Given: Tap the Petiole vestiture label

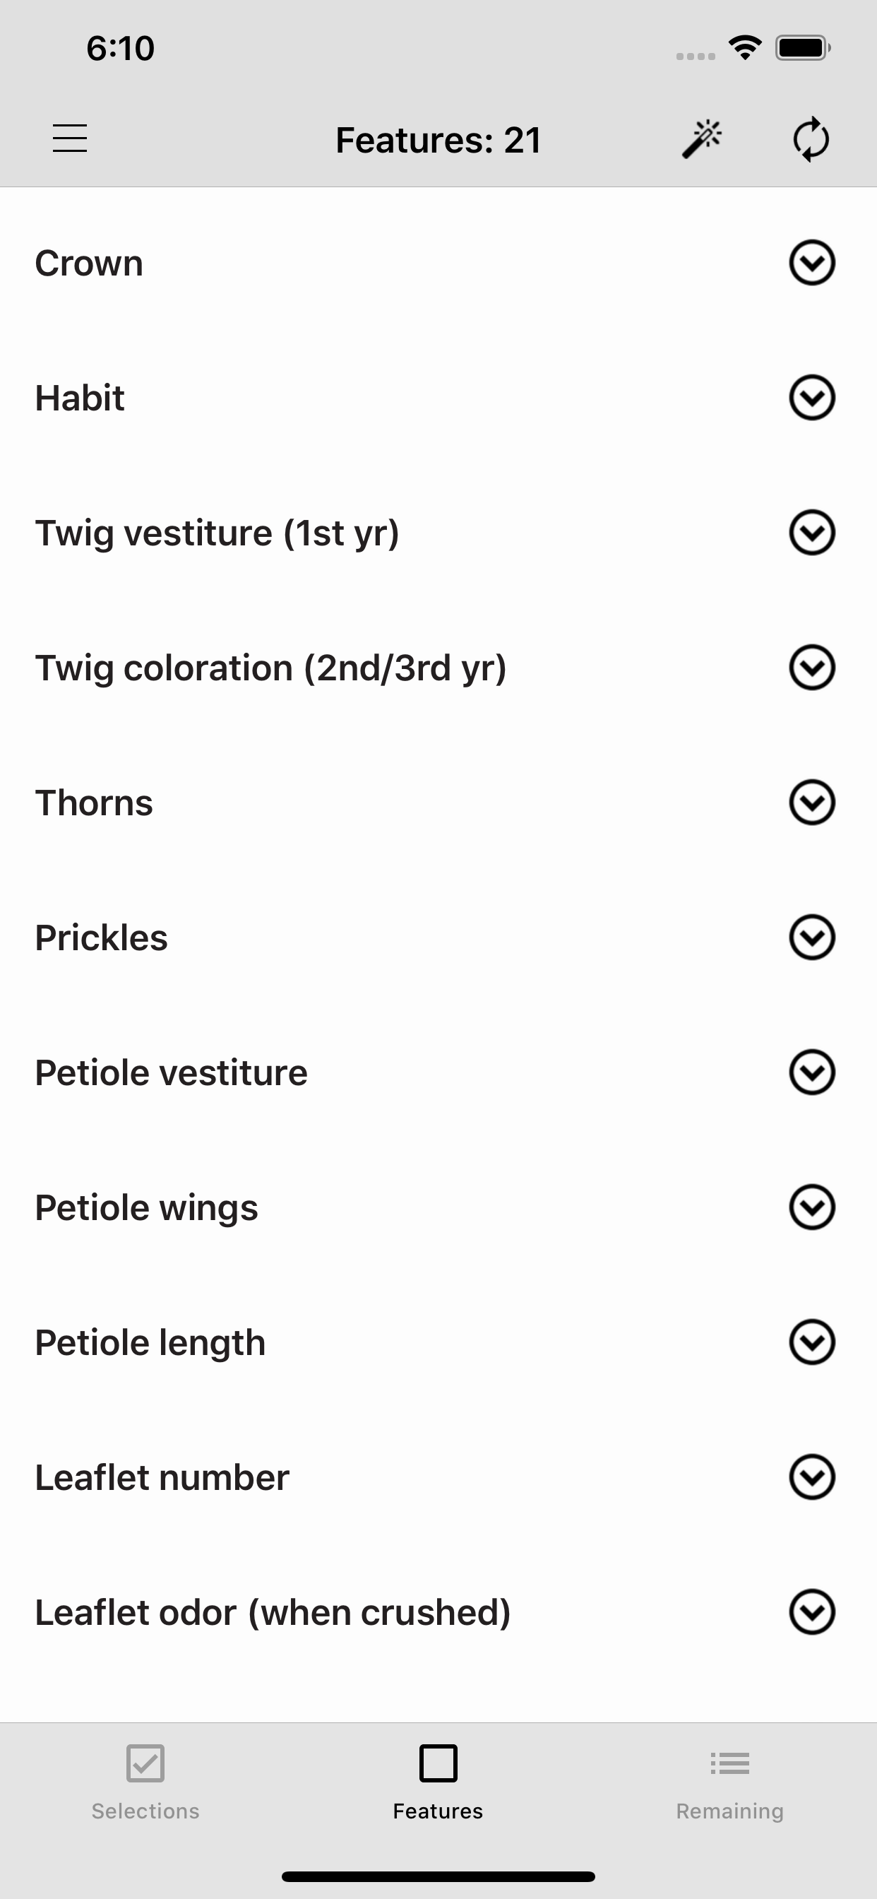Looking at the screenshot, I should click(171, 1072).
